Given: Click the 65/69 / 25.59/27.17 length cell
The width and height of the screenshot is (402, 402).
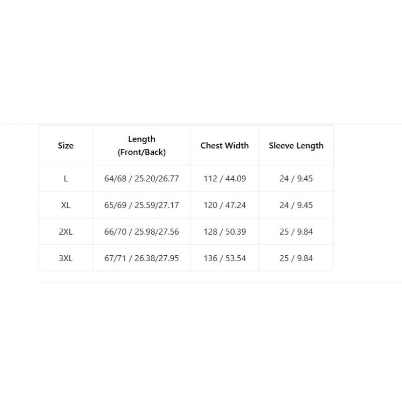Looking at the screenshot, I should click(142, 205).
